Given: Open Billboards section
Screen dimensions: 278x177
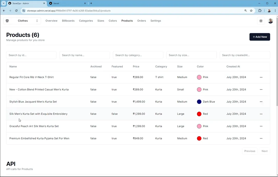Looking at the screenshot, I should tap(68, 21).
